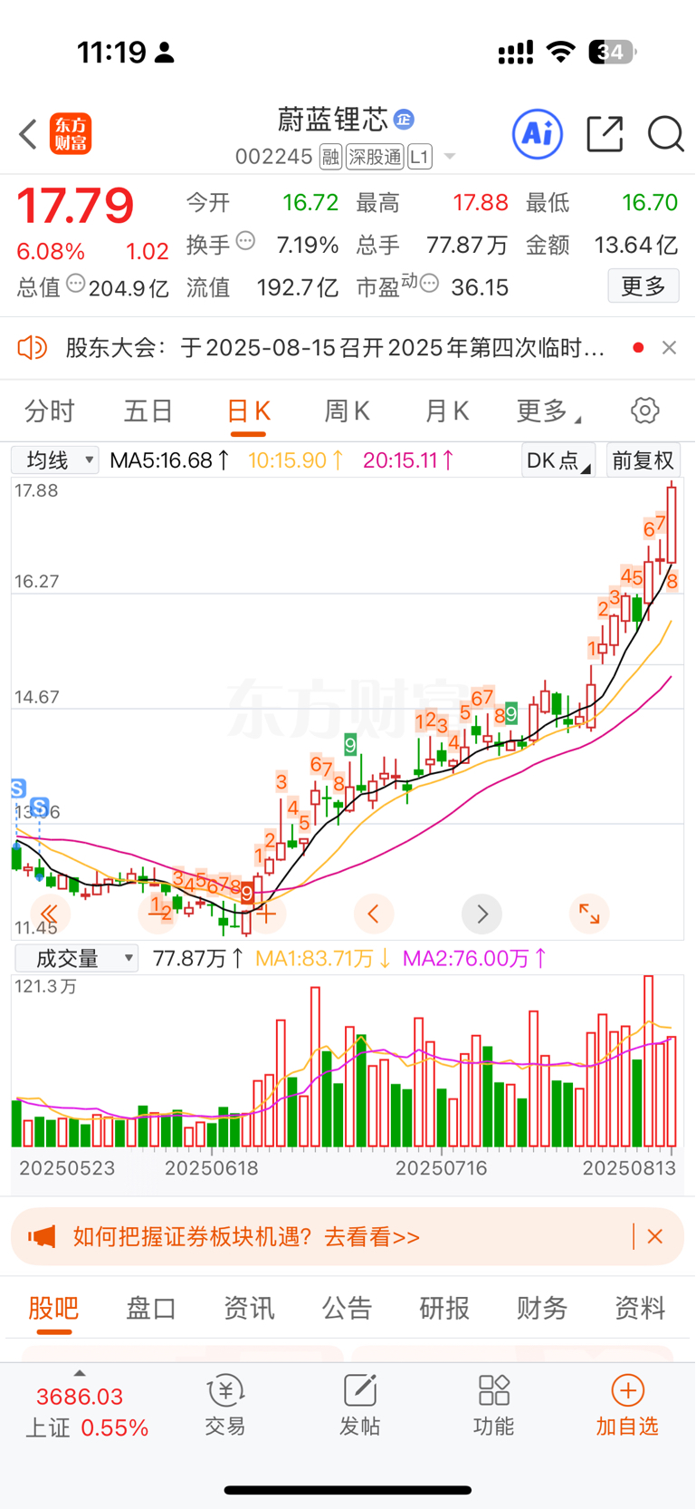Tap the S marker on chart's left edge
This screenshot has height=1509, width=696.
[18, 788]
